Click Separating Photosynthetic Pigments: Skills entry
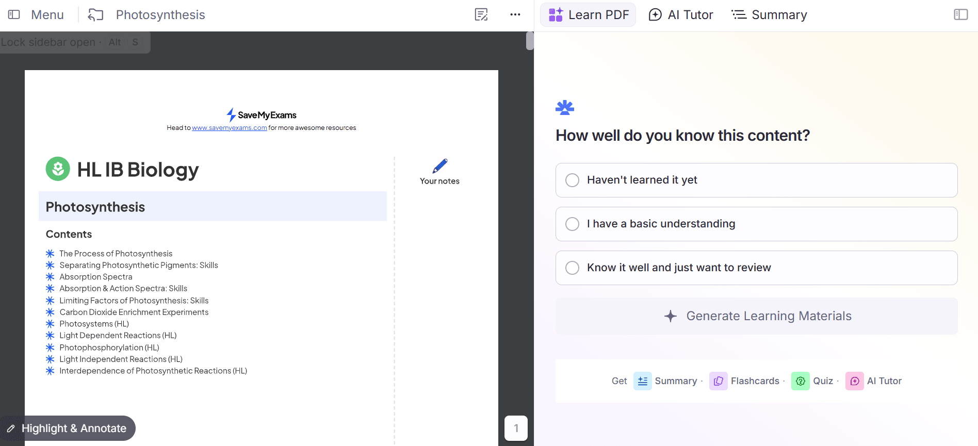Viewport: 978px width, 446px height. pos(138,265)
